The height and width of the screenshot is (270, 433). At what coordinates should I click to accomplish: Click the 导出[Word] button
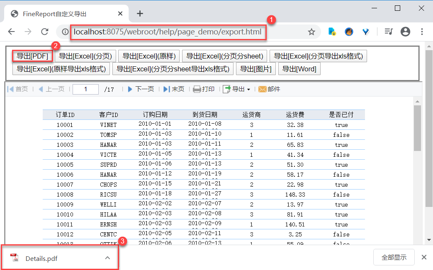pyautogui.click(x=299, y=69)
